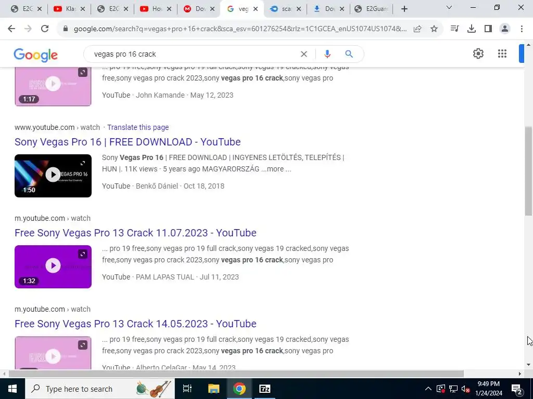Click Translate this page link
The height and width of the screenshot is (399, 533).
(138, 127)
